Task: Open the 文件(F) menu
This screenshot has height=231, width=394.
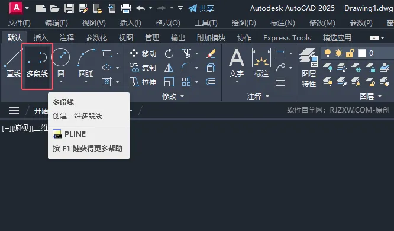Action: click(20, 23)
